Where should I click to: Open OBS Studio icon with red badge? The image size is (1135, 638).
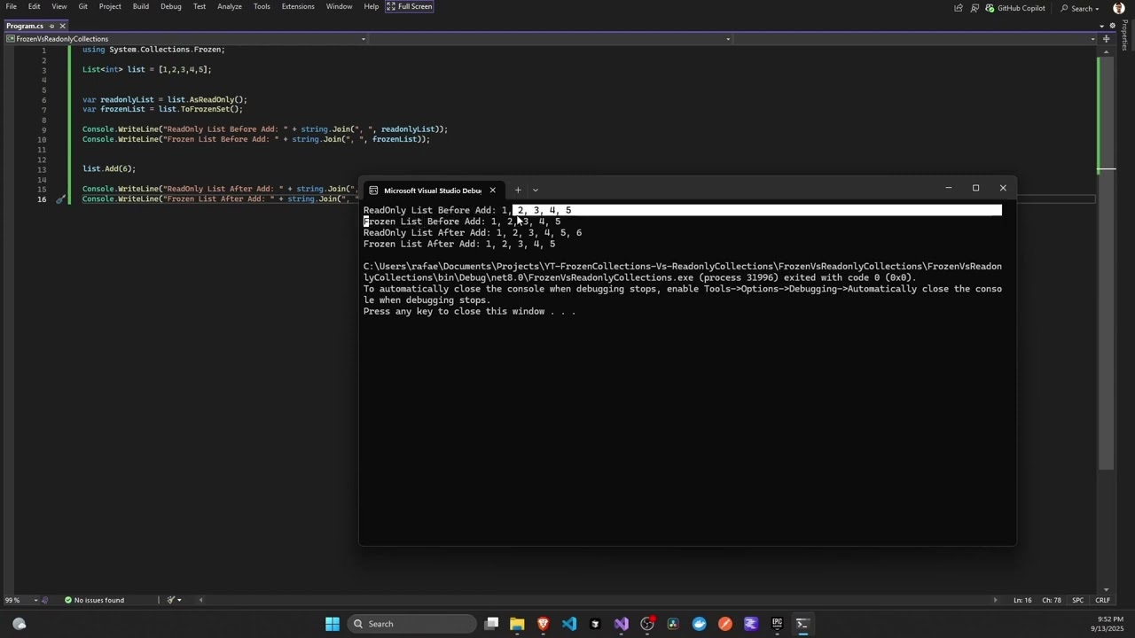tap(647, 624)
